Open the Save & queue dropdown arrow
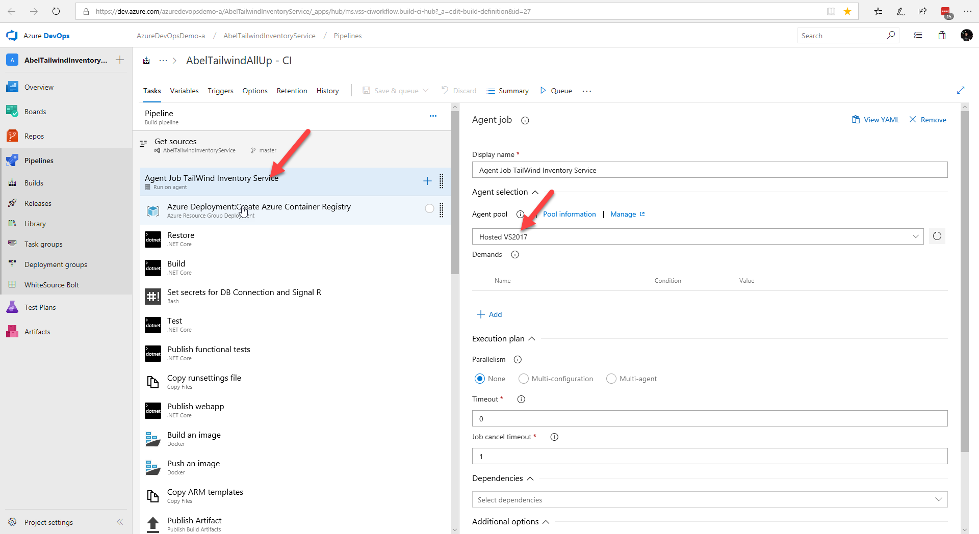 (426, 91)
